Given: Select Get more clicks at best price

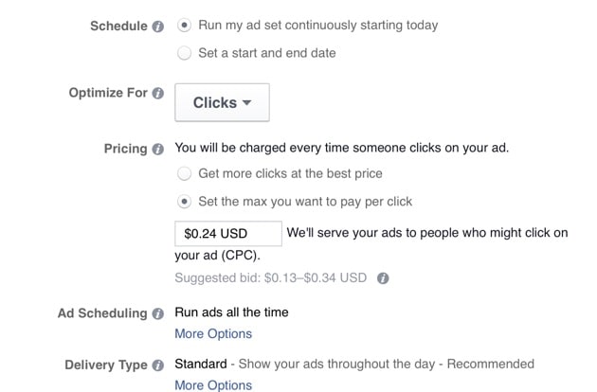Looking at the screenshot, I should (184, 174).
